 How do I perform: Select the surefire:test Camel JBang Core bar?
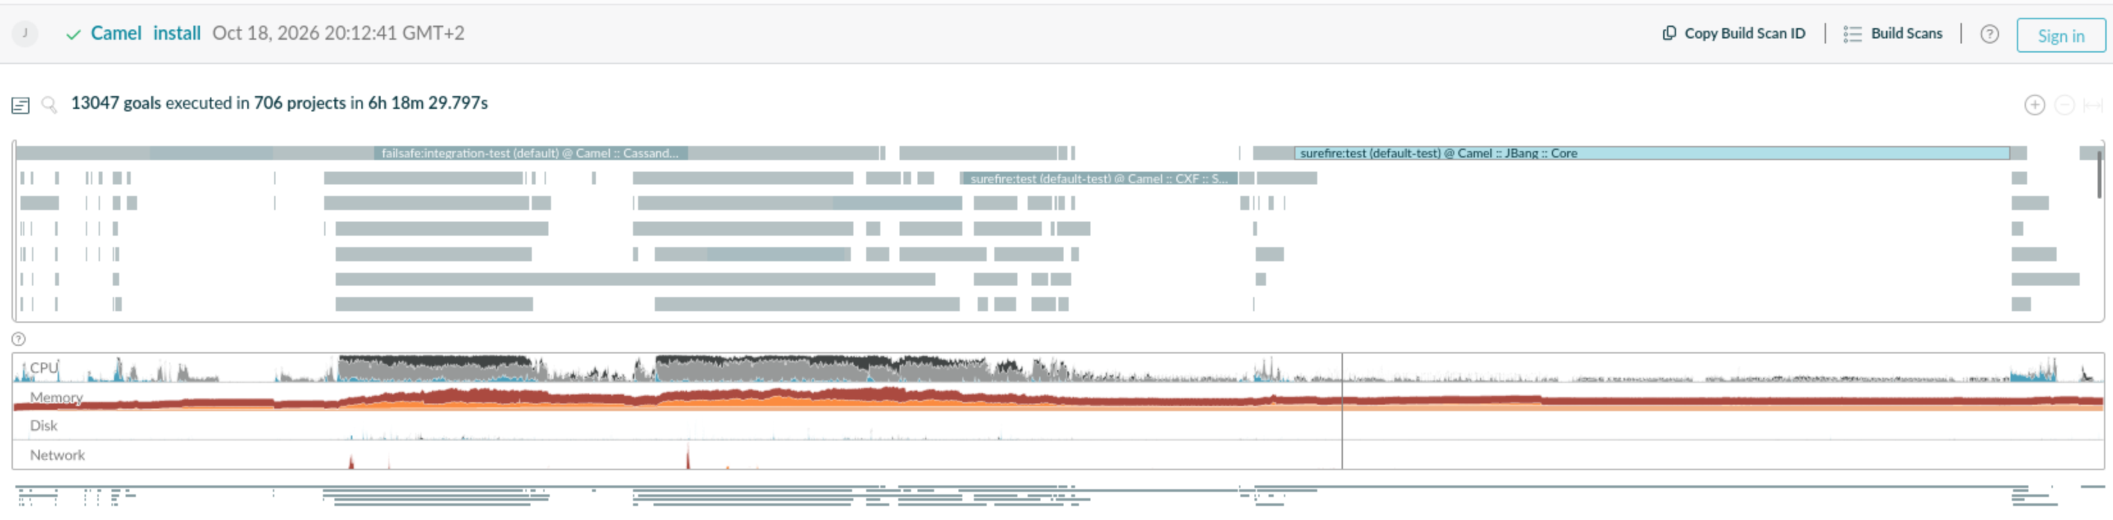pos(1652,154)
